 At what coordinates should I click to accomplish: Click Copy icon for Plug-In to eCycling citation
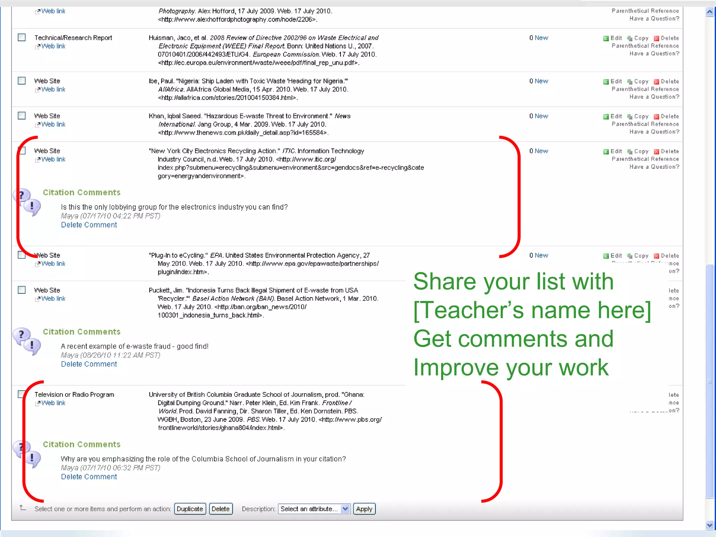tap(630, 256)
